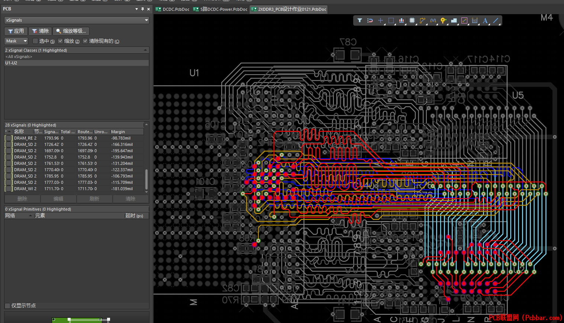Click the 删除 button under the xSignals list
Screen dimensions: 564x323
[22, 199]
